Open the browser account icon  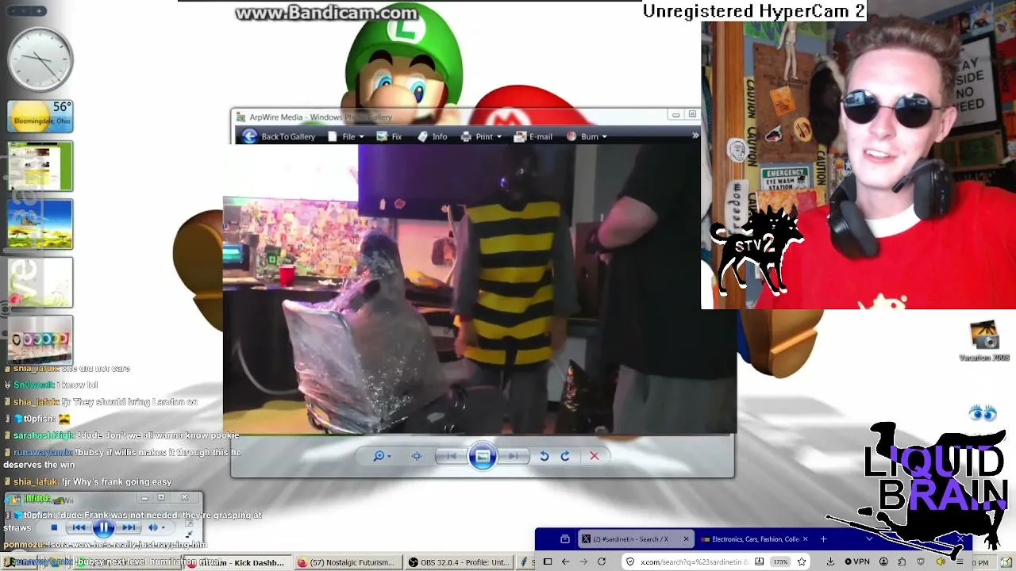click(883, 561)
